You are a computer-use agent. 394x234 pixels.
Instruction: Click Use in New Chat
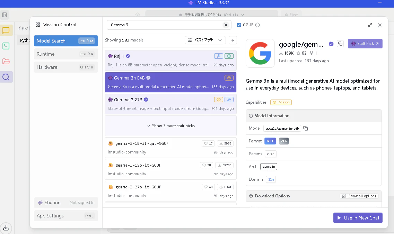click(358, 218)
